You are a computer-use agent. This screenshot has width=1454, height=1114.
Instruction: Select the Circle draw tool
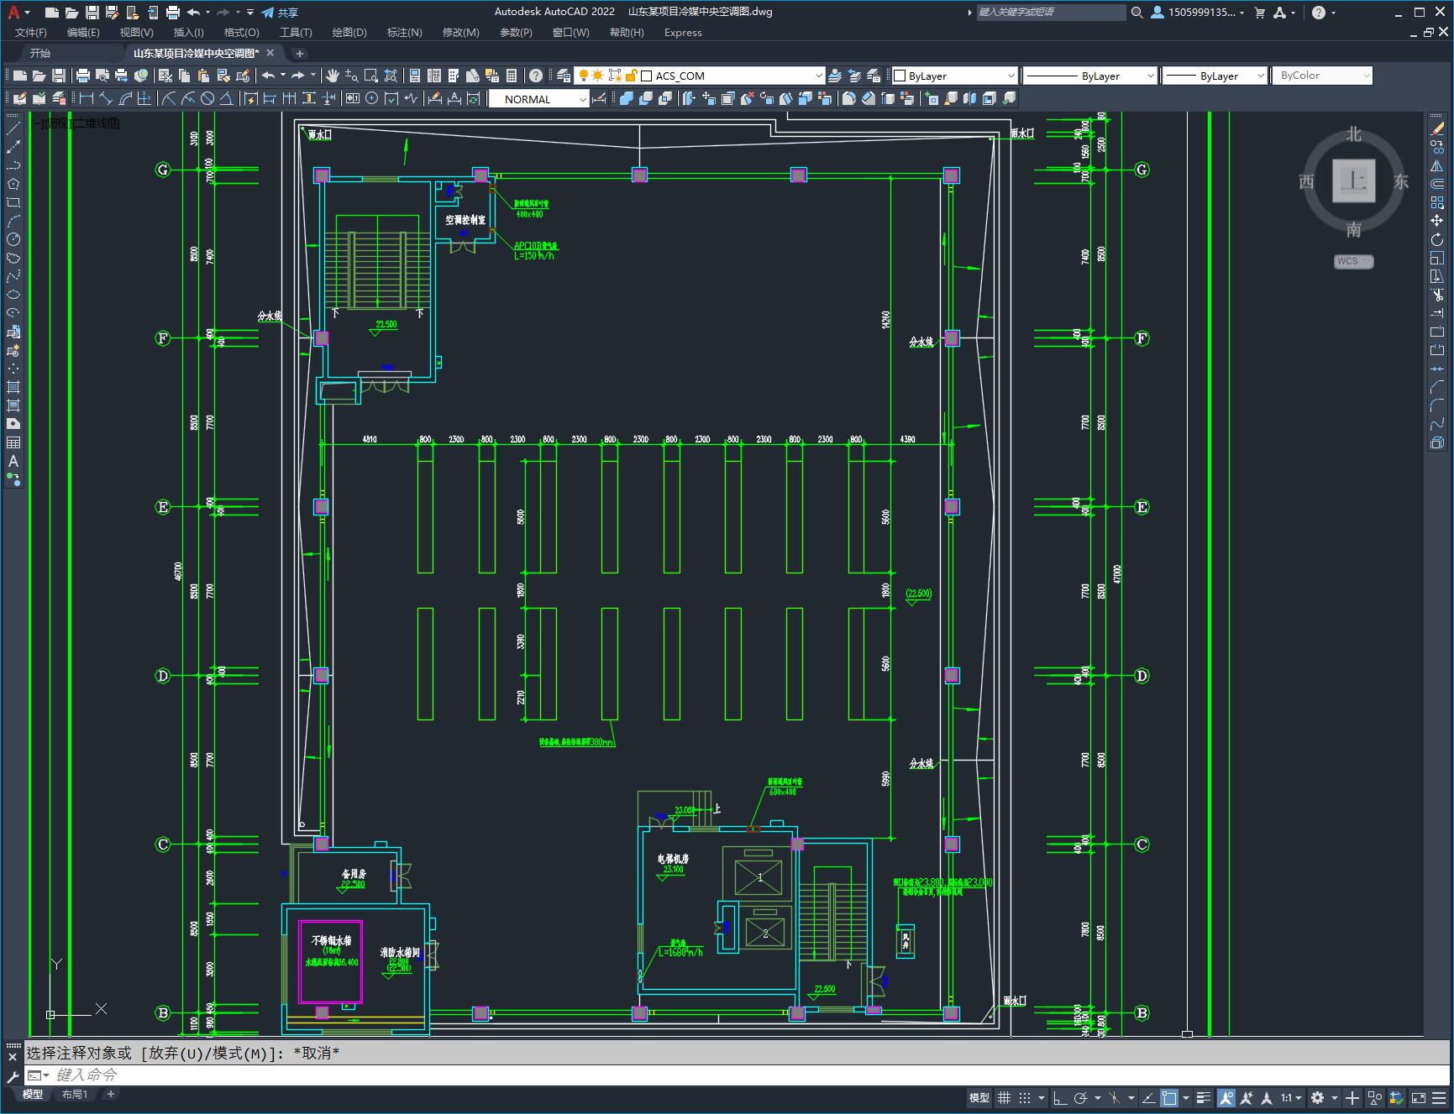click(x=13, y=240)
